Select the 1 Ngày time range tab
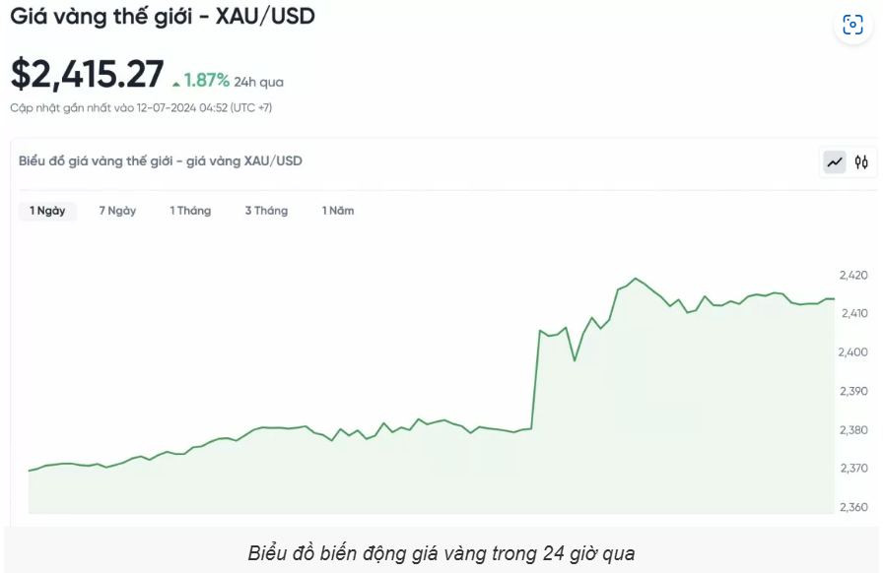The image size is (883, 573). pos(47,211)
